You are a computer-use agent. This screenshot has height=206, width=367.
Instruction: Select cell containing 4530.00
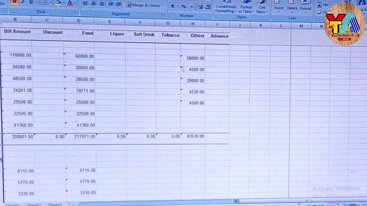coord(193,92)
